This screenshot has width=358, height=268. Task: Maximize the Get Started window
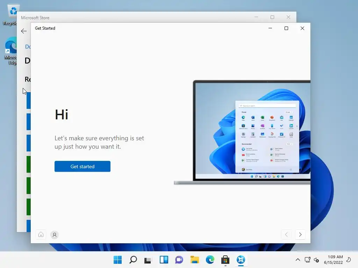click(286, 28)
